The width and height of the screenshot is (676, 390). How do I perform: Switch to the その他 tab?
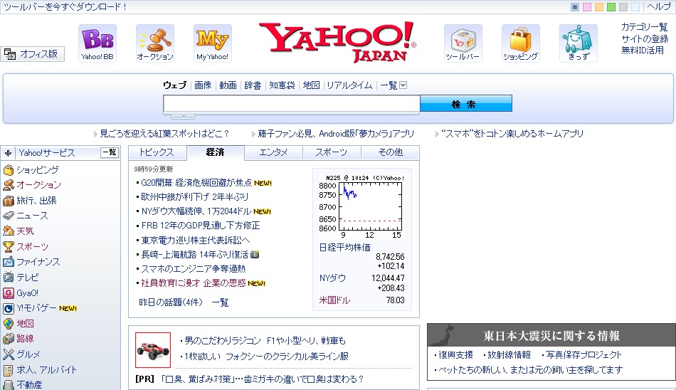(390, 152)
